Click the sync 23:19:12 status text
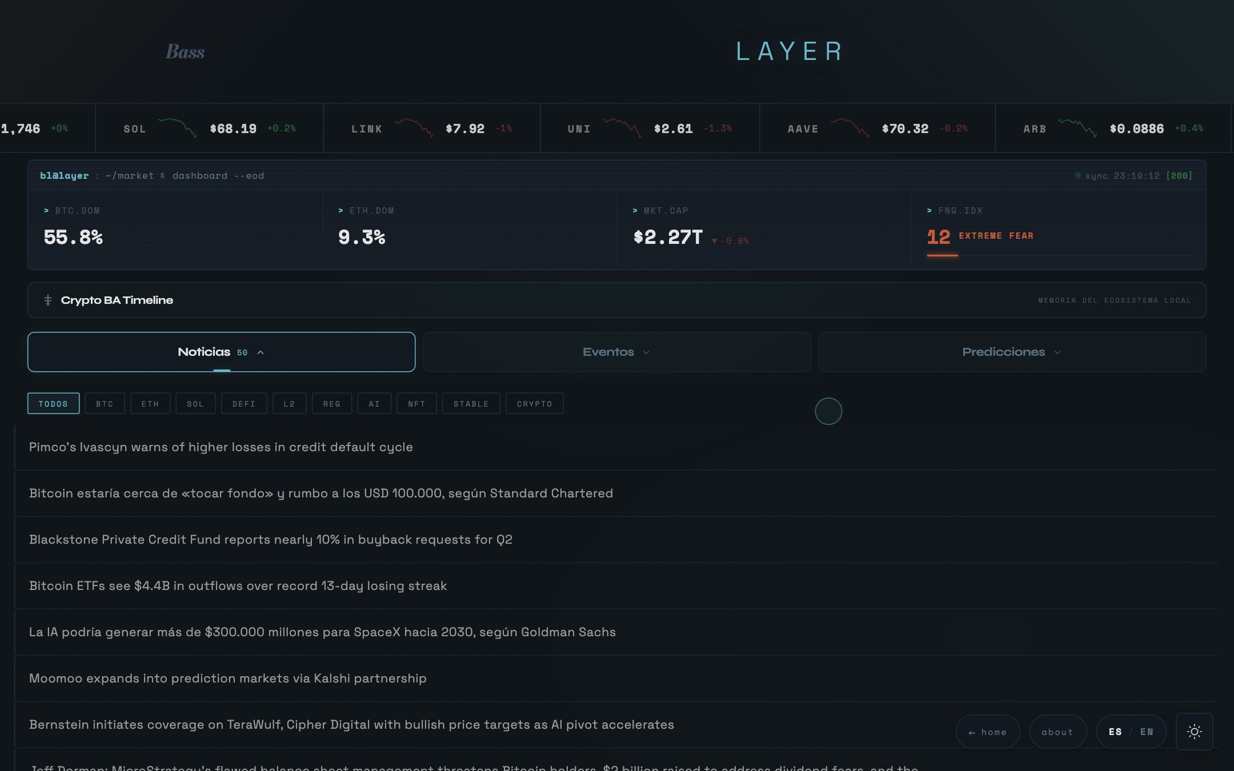The image size is (1234, 771). point(1123,175)
